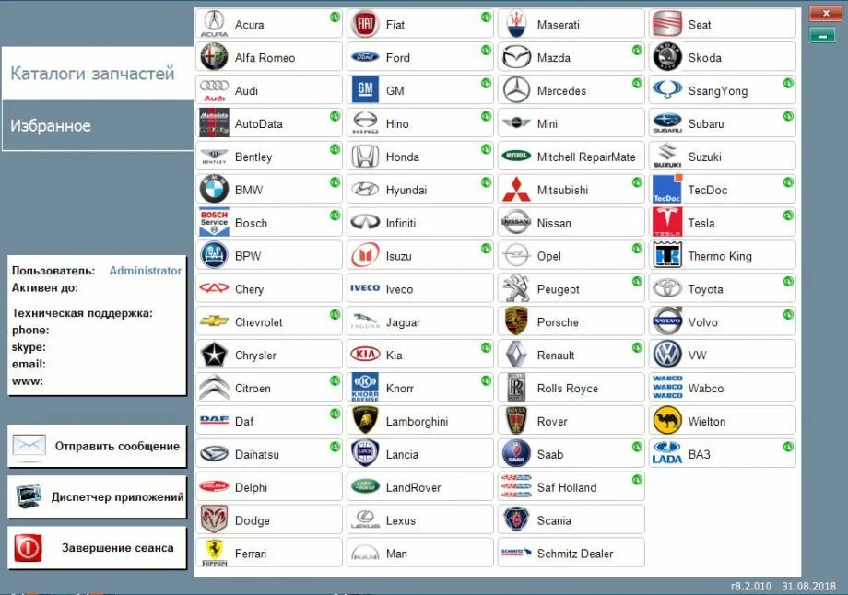Launch the Schmitz Dealer catalog
Image resolution: width=848 pixels, height=595 pixels.
pyautogui.click(x=571, y=553)
